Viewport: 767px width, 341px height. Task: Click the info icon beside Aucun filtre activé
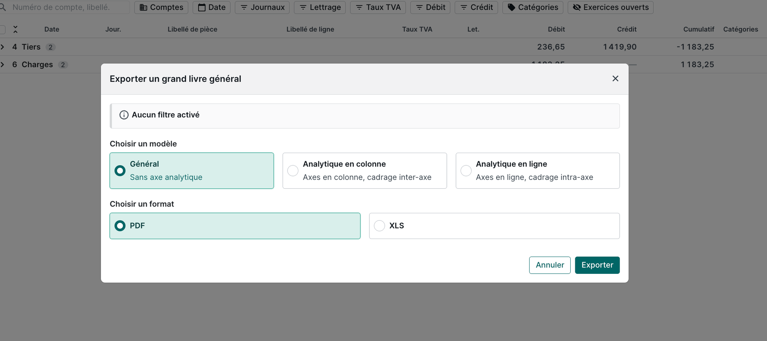pos(124,115)
